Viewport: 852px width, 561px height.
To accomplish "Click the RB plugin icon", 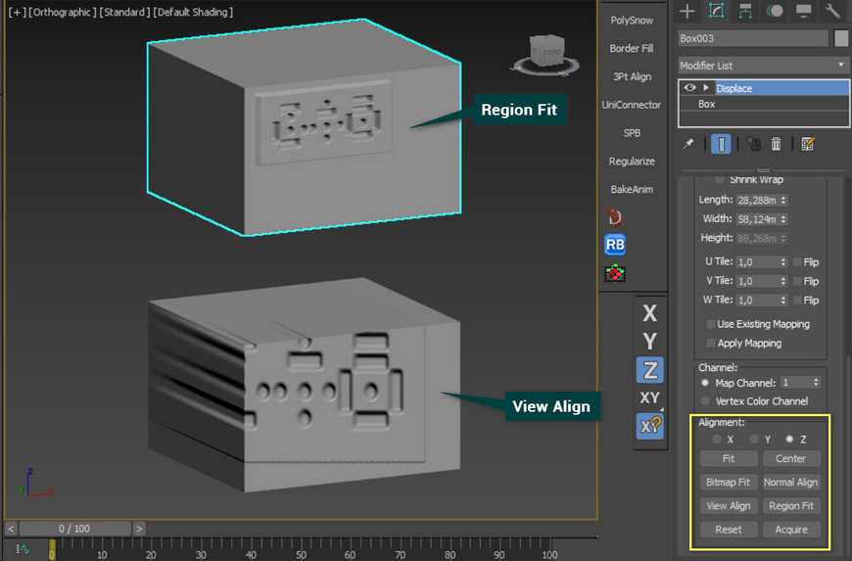I will coord(615,245).
